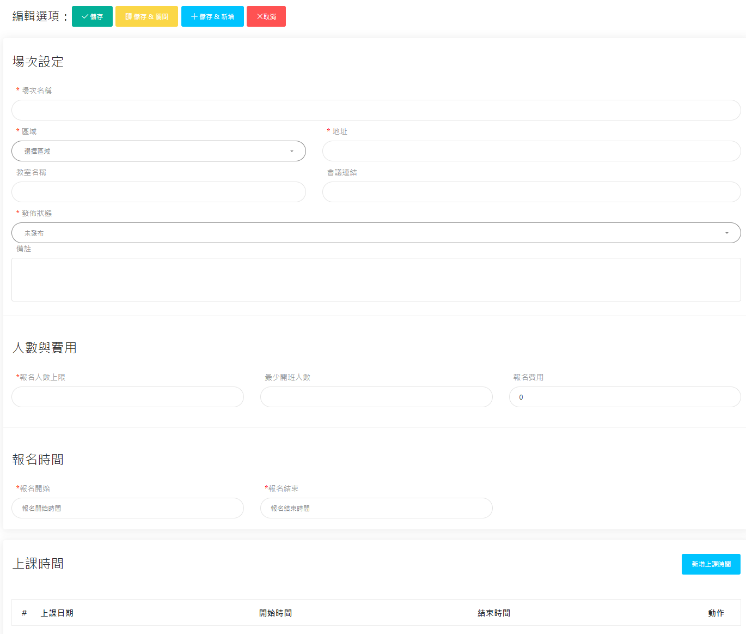
Task: Open the 報名結束時間 date picker field
Action: [376, 508]
